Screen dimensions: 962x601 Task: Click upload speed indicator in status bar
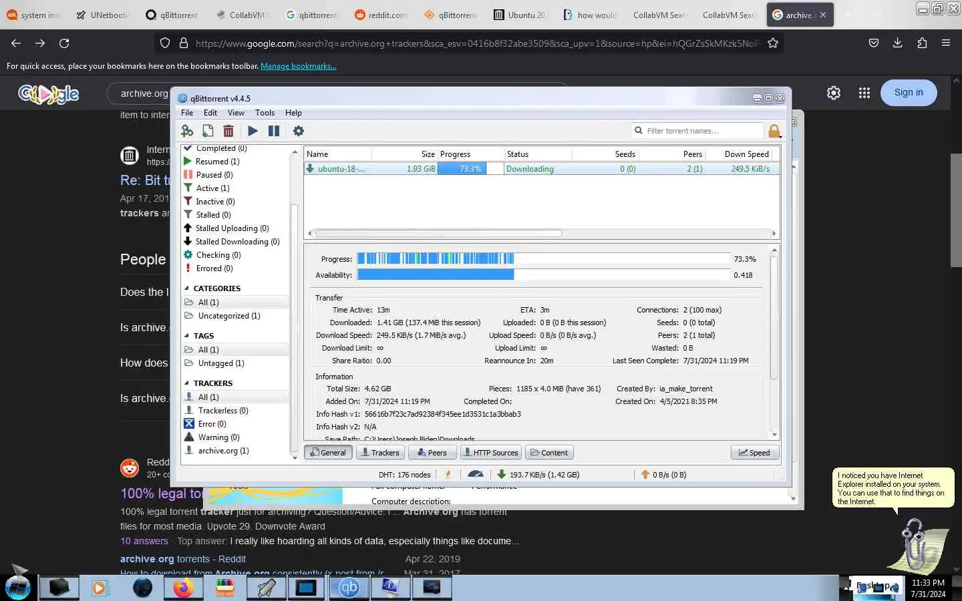pos(663,475)
